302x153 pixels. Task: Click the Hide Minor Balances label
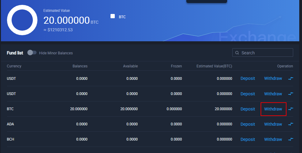(x=56, y=53)
